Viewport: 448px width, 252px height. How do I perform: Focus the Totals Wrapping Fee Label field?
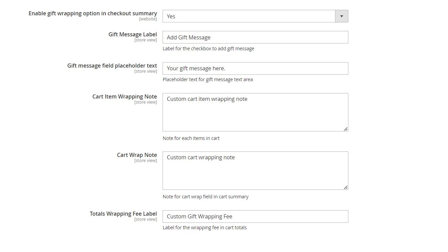(255, 217)
